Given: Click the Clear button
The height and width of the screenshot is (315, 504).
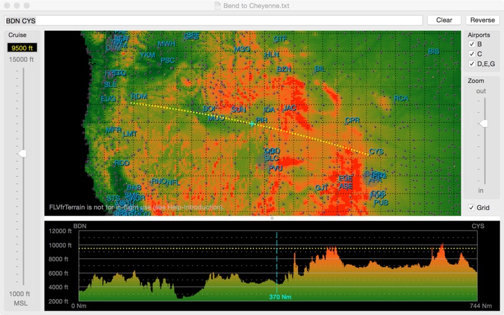Looking at the screenshot, I should 444,20.
